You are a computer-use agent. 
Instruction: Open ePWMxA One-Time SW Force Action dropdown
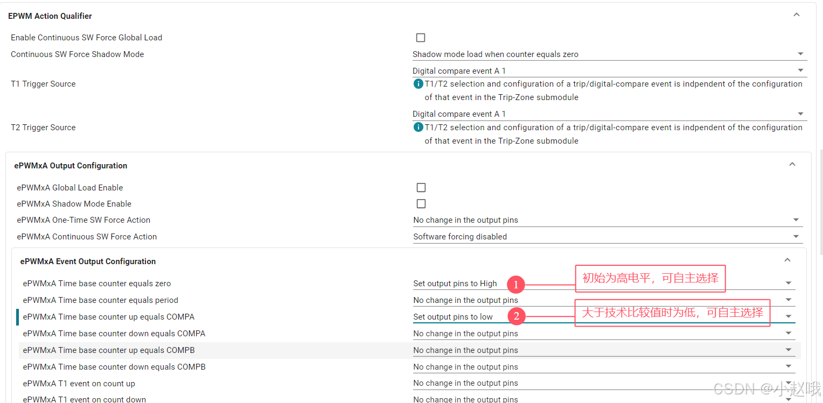pos(608,220)
